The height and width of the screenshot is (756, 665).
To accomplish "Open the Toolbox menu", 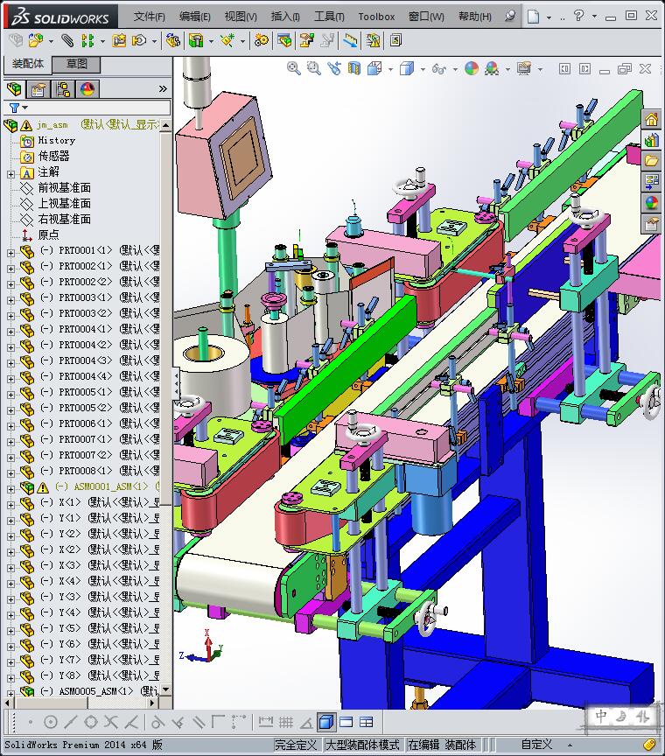I will [376, 17].
